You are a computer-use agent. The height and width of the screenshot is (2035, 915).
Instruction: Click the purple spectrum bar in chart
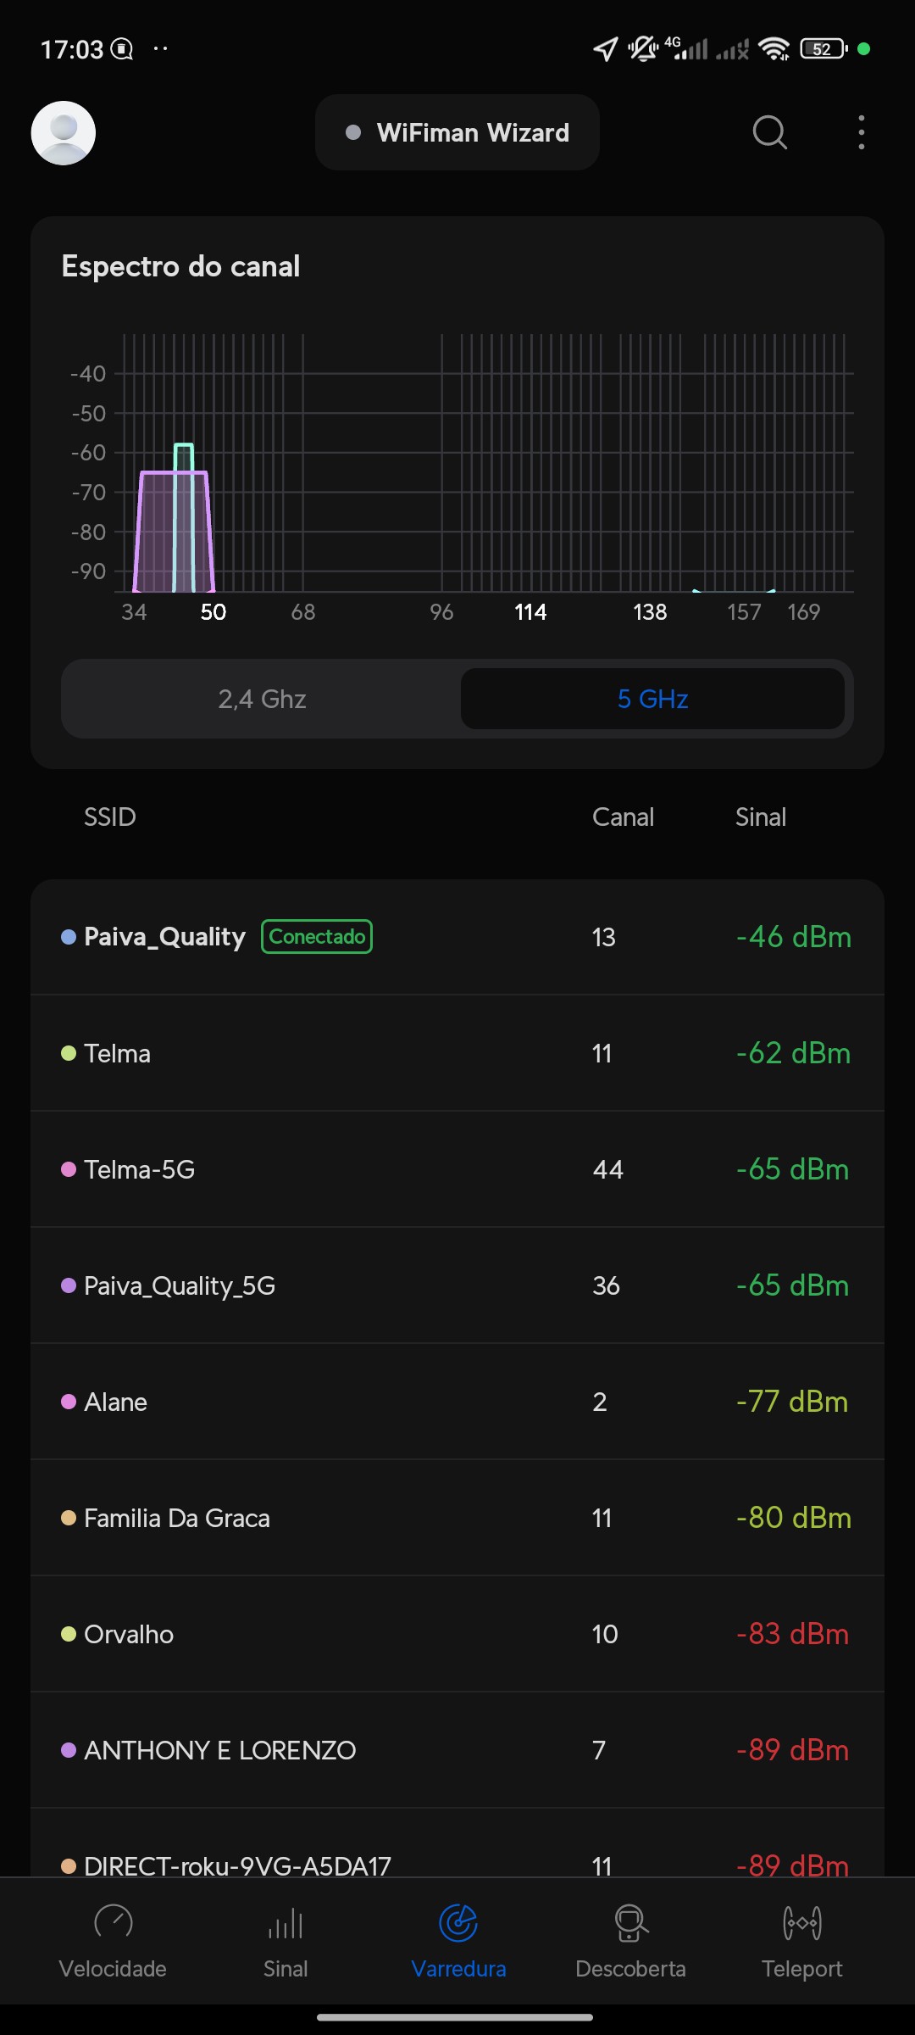click(x=156, y=534)
